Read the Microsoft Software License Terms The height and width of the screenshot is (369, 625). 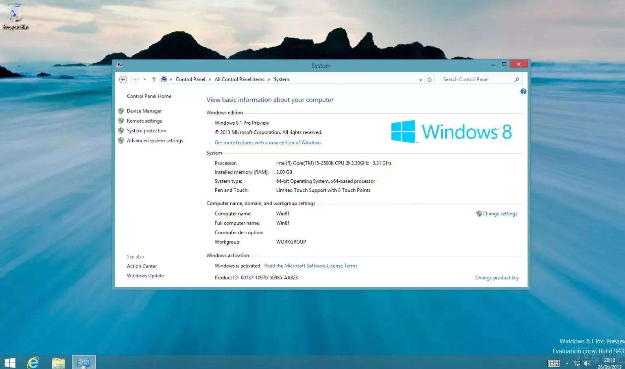[311, 266]
